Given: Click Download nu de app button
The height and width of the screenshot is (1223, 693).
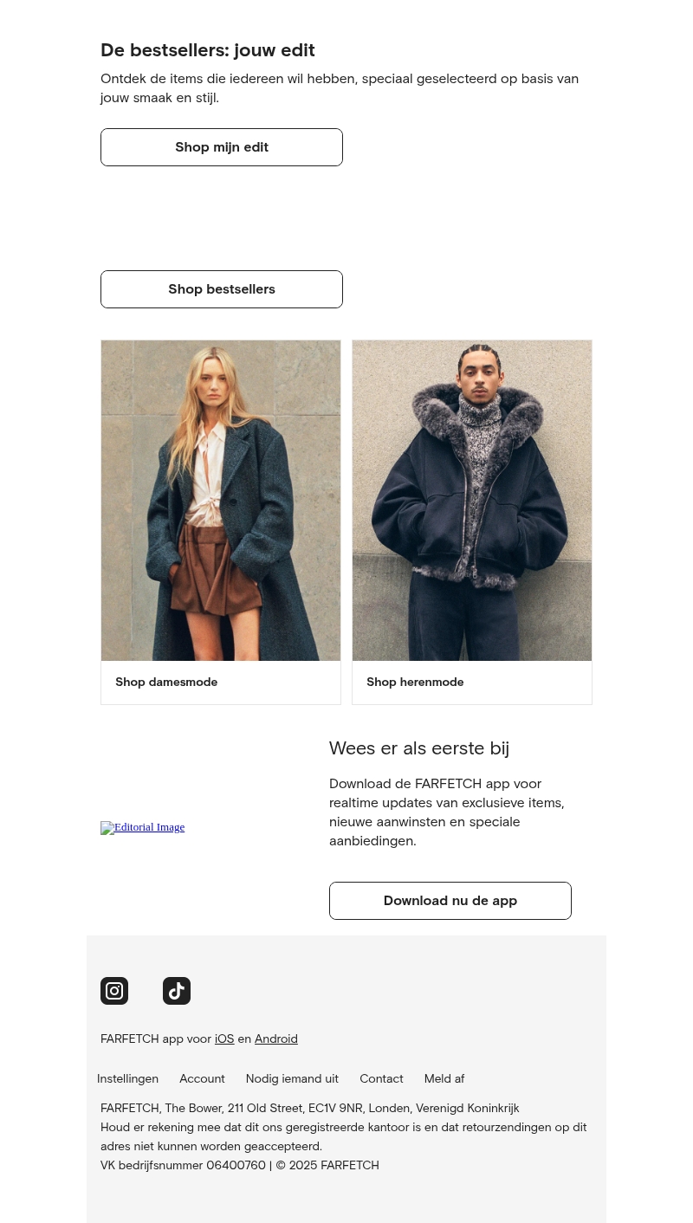Looking at the screenshot, I should coord(450,901).
